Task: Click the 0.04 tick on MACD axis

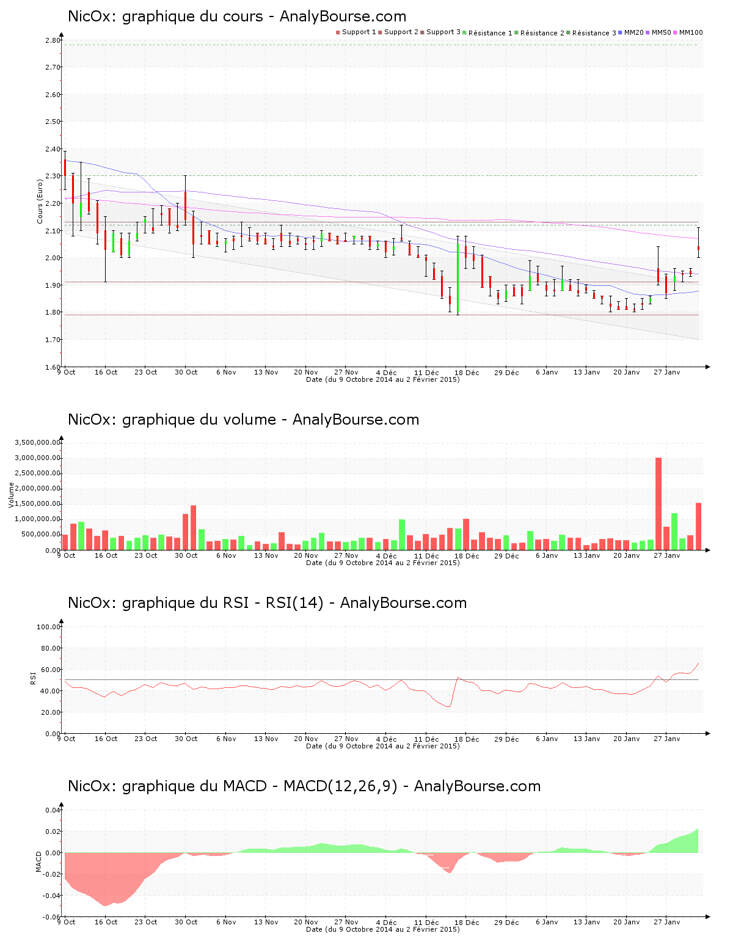Action: (53, 810)
